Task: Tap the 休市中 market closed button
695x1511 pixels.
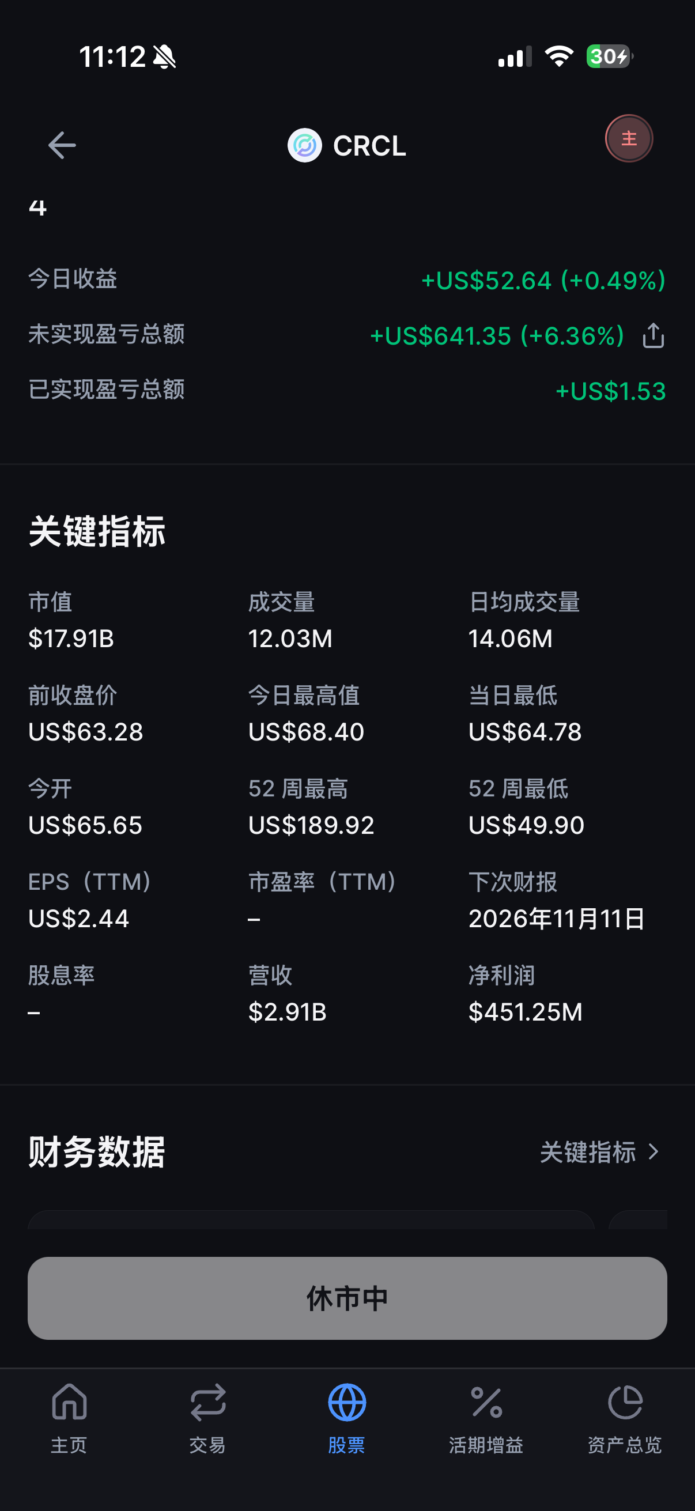Action: [x=347, y=1298]
